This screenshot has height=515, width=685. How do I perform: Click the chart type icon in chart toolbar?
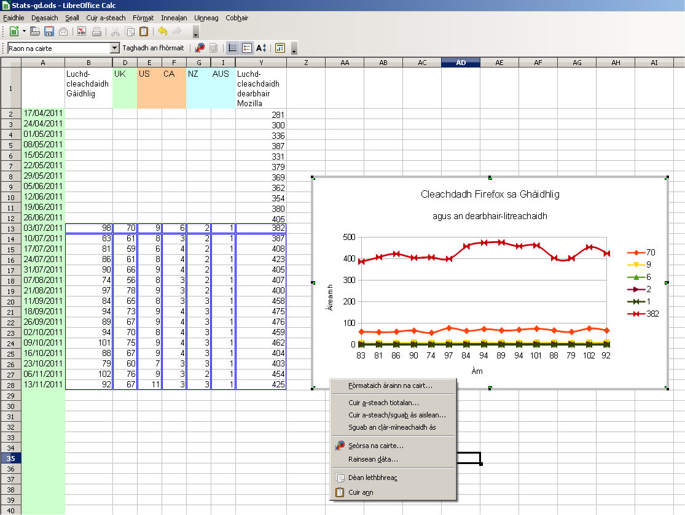(200, 48)
